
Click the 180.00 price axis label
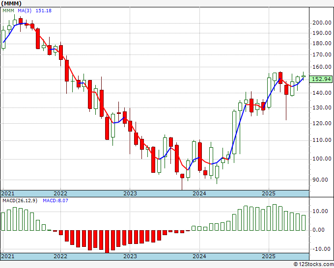pos(322,43)
